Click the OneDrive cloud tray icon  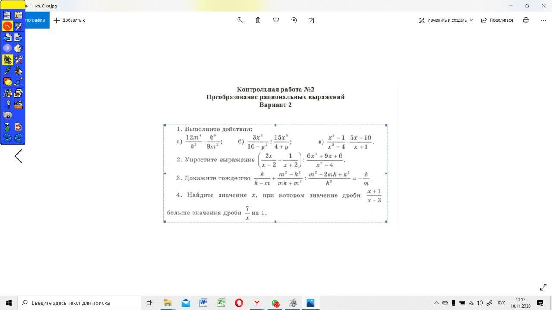point(445,303)
